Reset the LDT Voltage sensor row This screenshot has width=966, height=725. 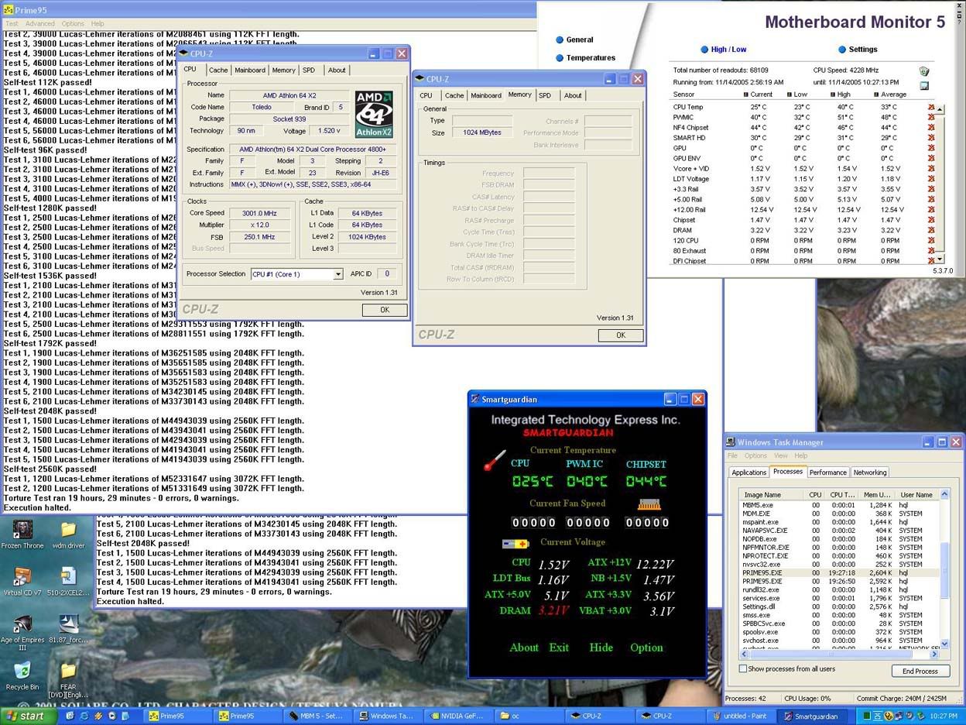[931, 179]
